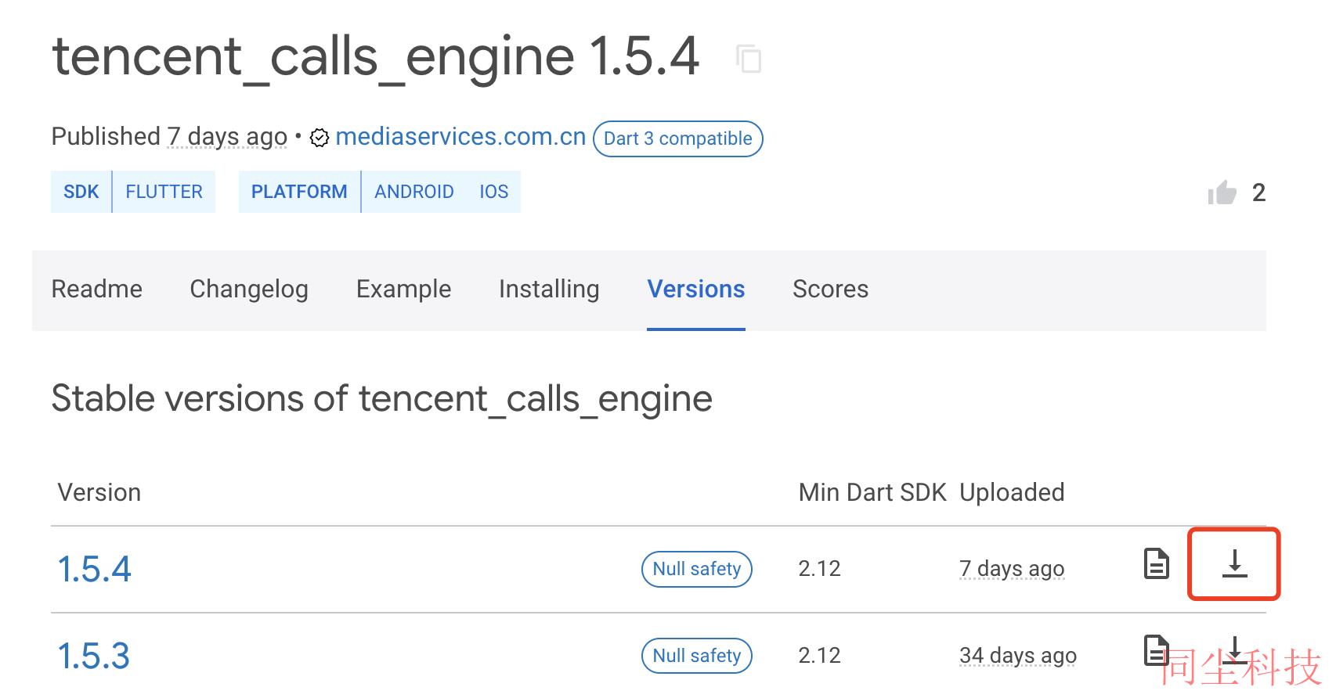Copy package name icon next to title
The width and height of the screenshot is (1336, 698).
[x=749, y=59]
